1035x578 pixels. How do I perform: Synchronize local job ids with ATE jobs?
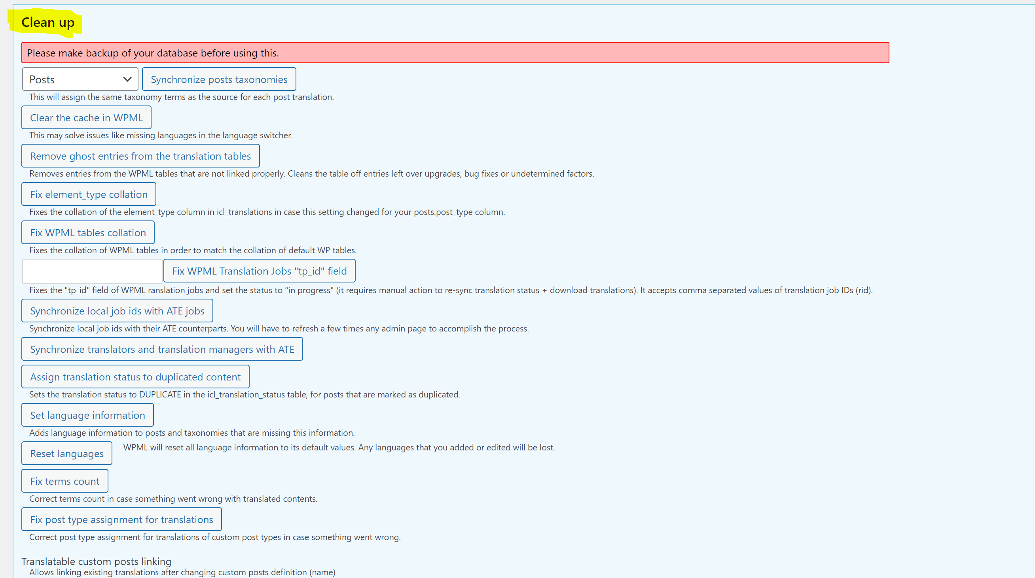(118, 311)
